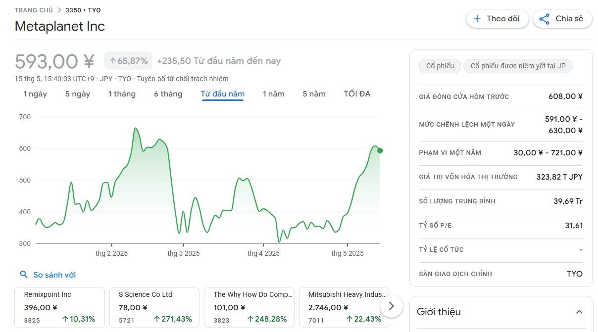
Task: Click the 593,00 ¥ current price
Action: pos(54,61)
